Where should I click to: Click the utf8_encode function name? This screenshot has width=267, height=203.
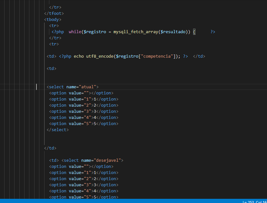100,56
